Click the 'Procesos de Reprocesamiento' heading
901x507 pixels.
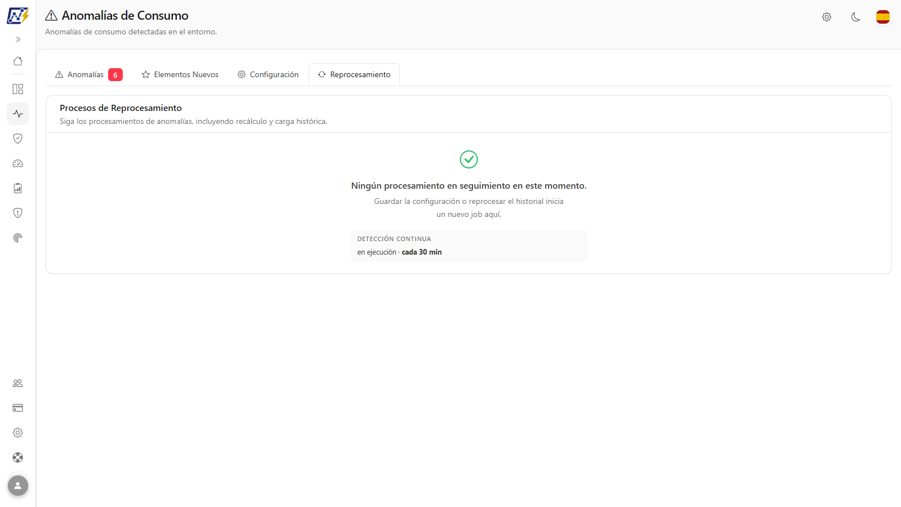(x=121, y=108)
